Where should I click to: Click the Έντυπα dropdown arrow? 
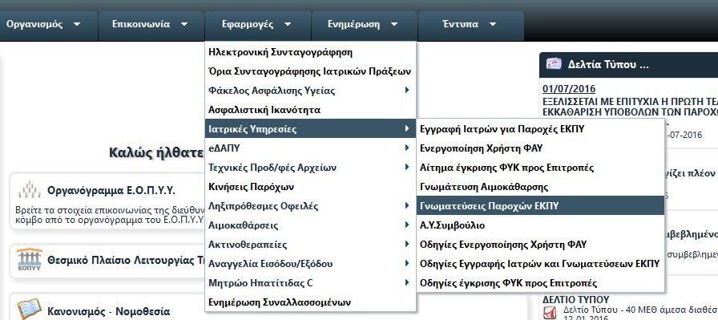coord(493,24)
